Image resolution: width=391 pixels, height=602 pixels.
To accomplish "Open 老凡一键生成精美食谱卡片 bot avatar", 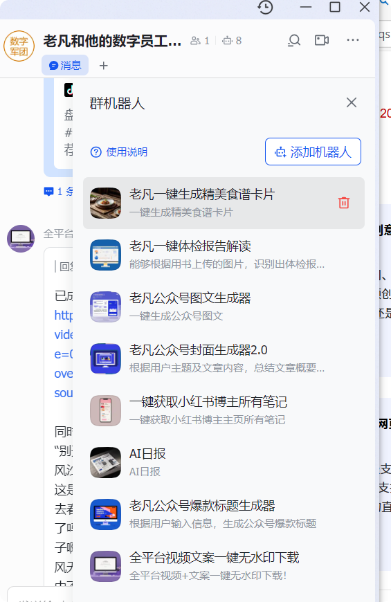I will click(106, 203).
